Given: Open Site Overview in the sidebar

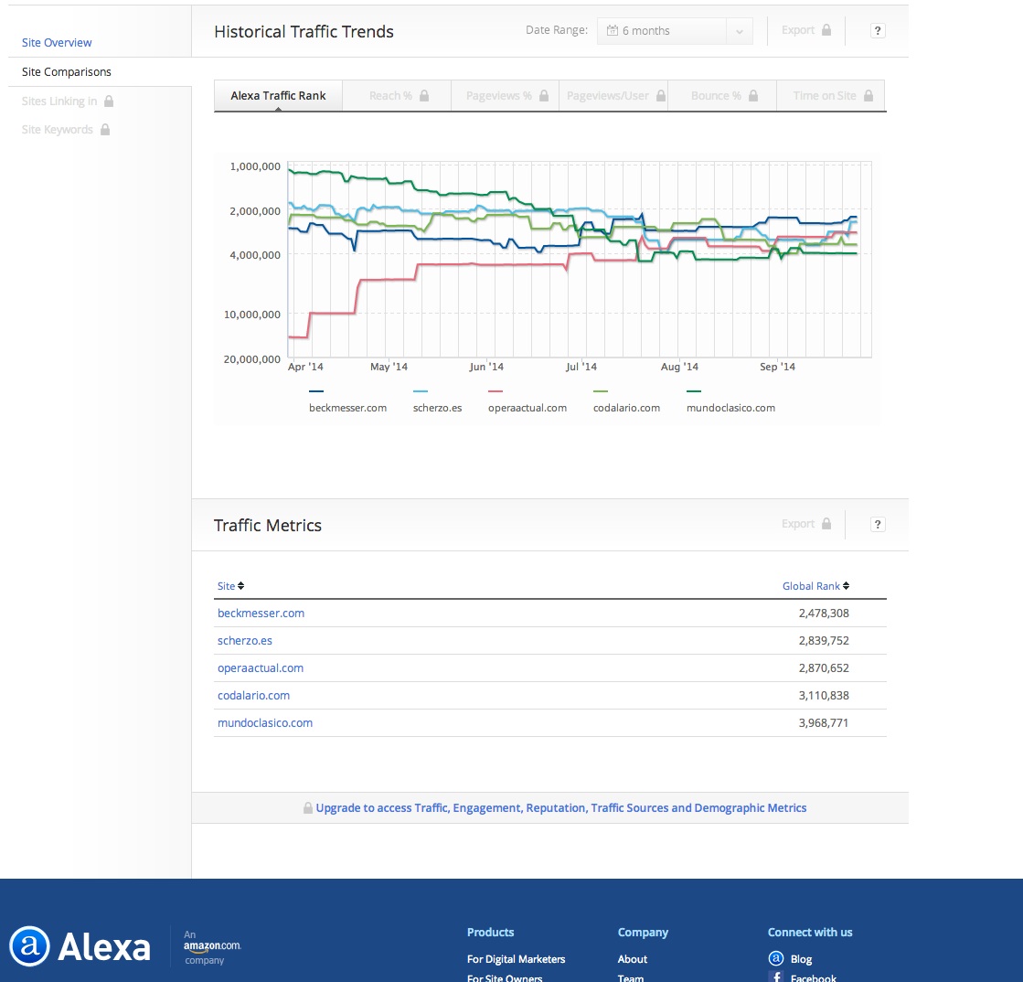Looking at the screenshot, I should tap(57, 43).
